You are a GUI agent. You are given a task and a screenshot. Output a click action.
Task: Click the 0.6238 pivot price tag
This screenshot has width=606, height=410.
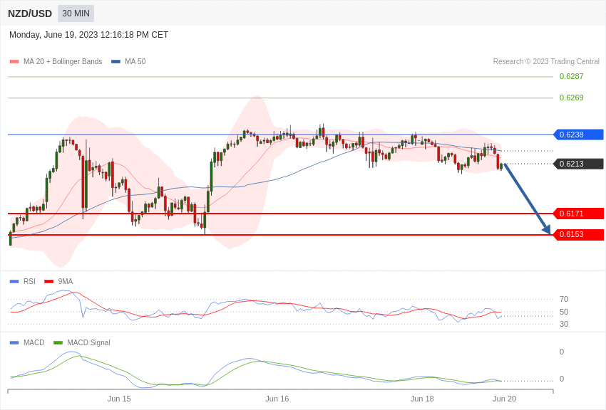pyautogui.click(x=579, y=135)
